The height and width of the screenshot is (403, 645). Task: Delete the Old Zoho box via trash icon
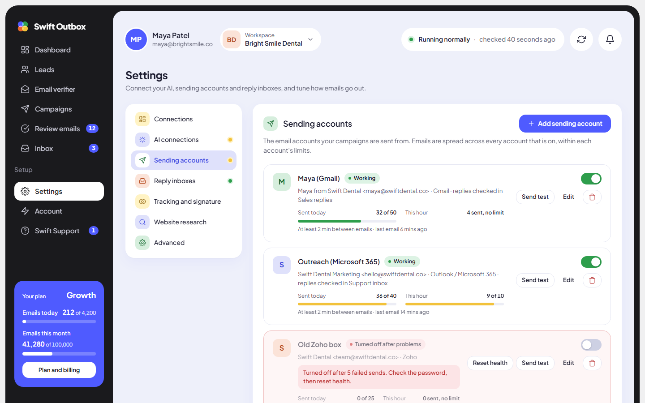click(x=592, y=363)
